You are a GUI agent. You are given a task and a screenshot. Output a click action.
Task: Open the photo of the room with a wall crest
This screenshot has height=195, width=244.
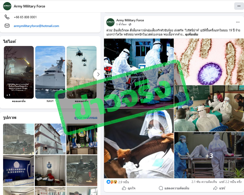[50, 171]
